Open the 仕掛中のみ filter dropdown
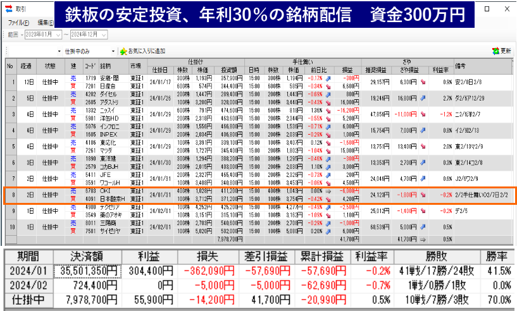517x311 pixels. coord(113,51)
